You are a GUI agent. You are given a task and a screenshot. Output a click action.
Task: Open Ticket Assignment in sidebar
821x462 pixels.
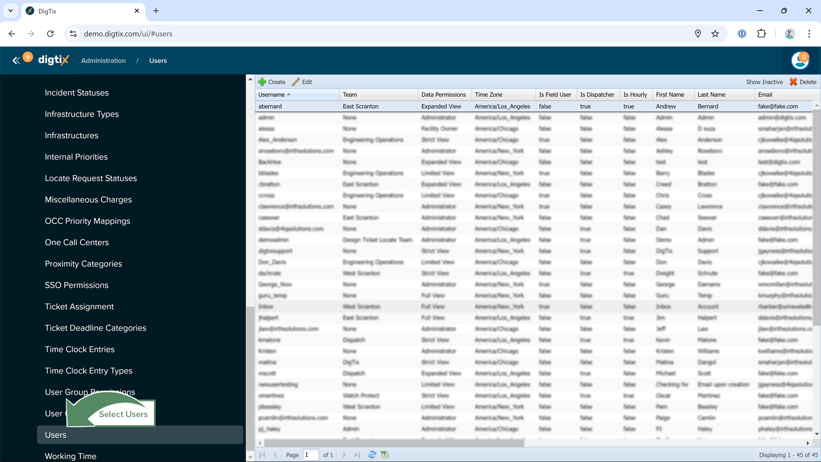[x=79, y=306]
